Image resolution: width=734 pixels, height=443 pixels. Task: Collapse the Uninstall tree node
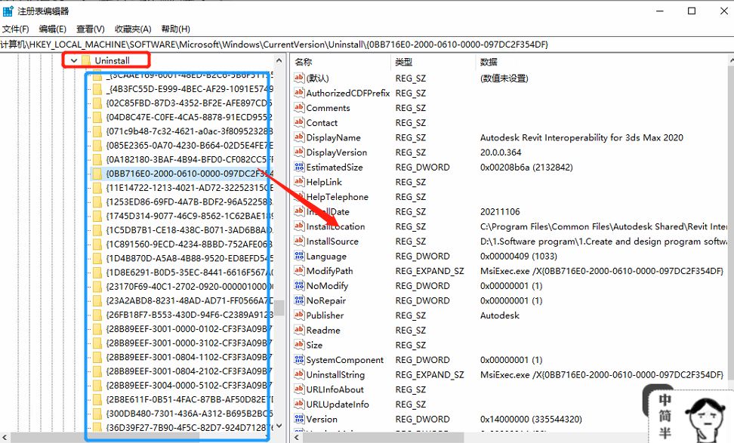coord(73,60)
